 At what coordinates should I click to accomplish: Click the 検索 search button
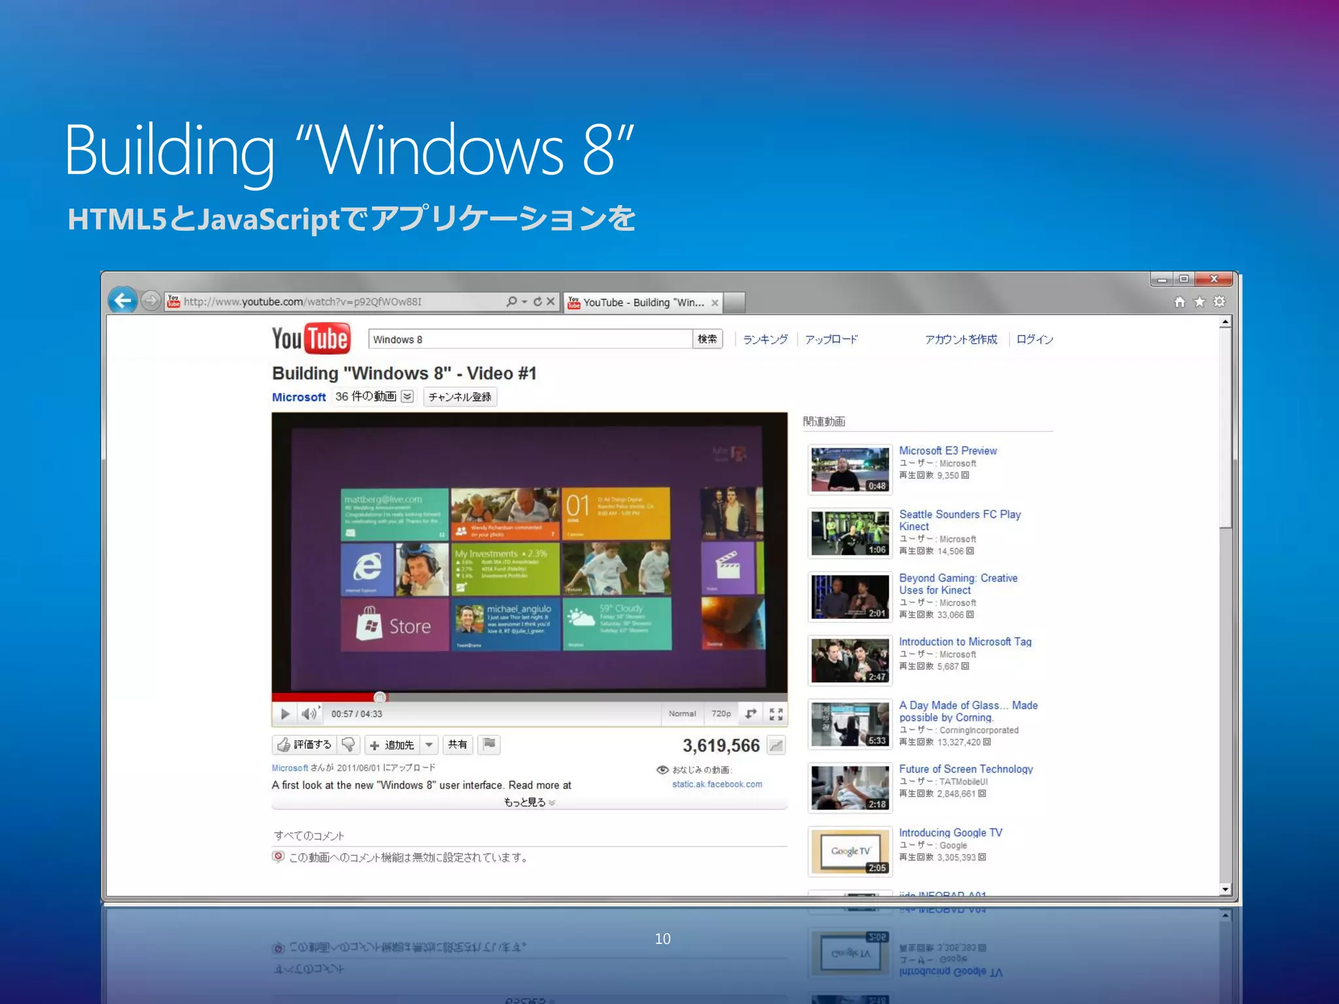point(707,339)
